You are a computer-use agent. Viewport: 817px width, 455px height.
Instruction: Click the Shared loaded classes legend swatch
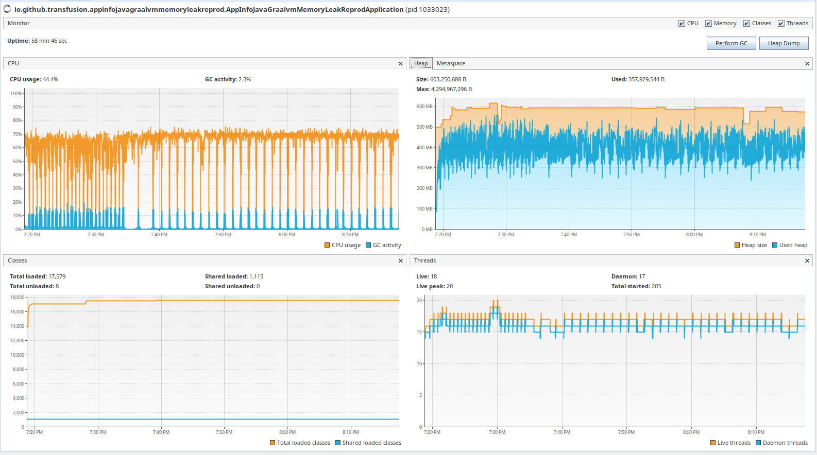click(338, 443)
